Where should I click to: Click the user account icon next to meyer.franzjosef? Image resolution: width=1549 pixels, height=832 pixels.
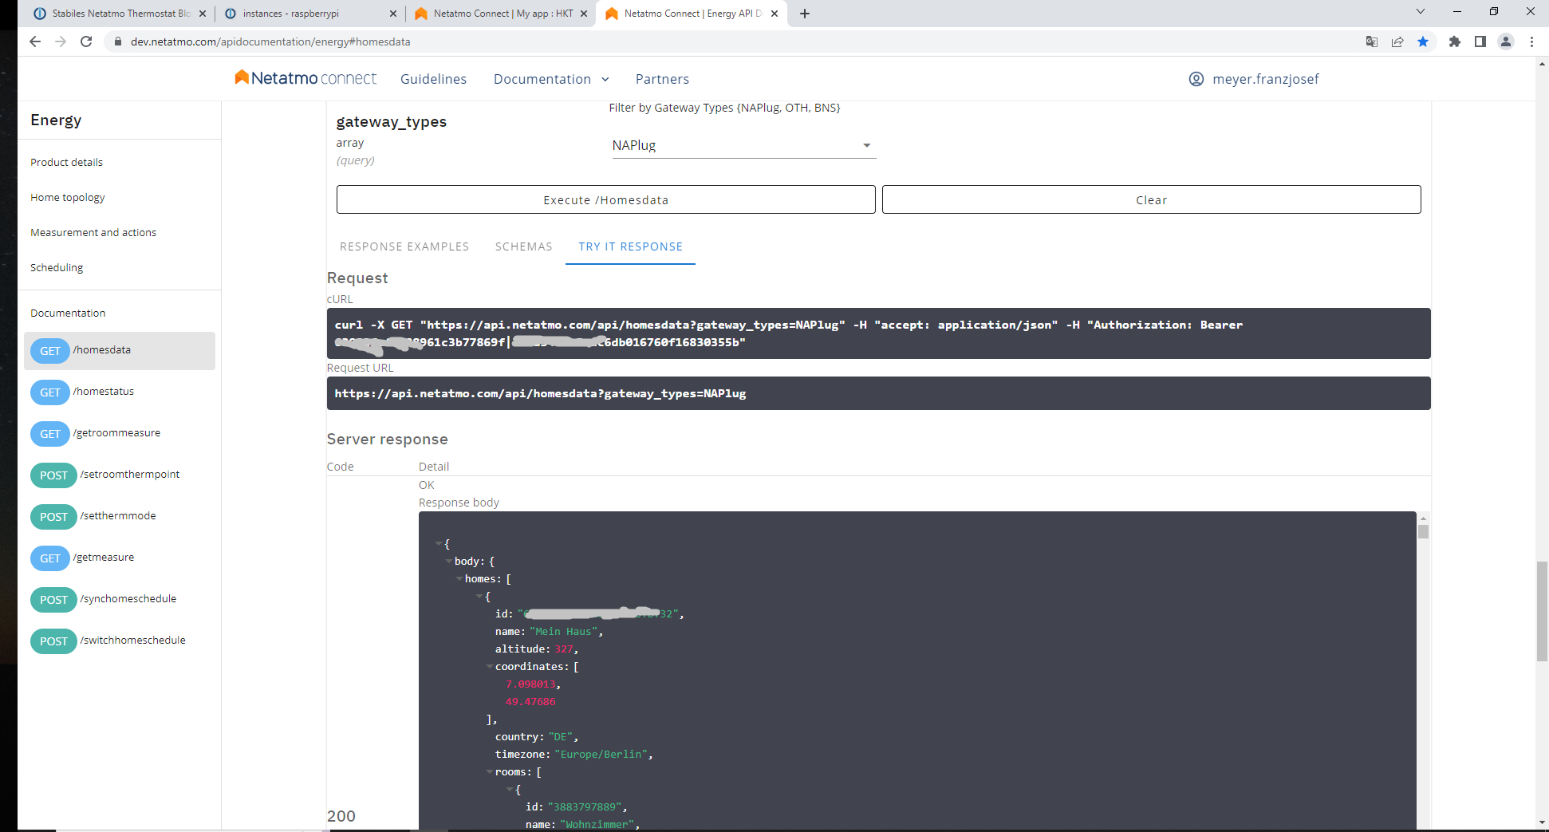click(x=1196, y=79)
